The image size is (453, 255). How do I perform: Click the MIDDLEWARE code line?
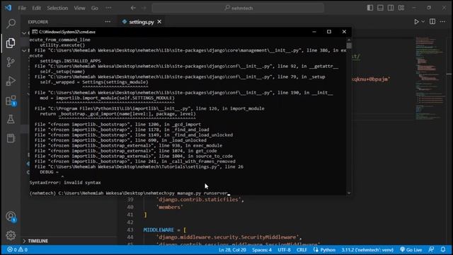tap(165, 229)
